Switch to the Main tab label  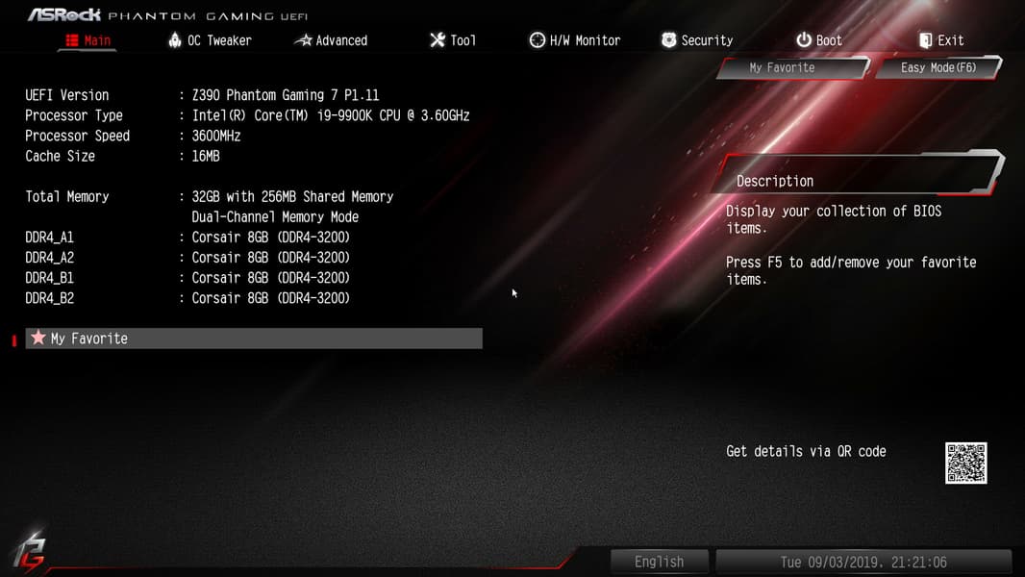97,40
